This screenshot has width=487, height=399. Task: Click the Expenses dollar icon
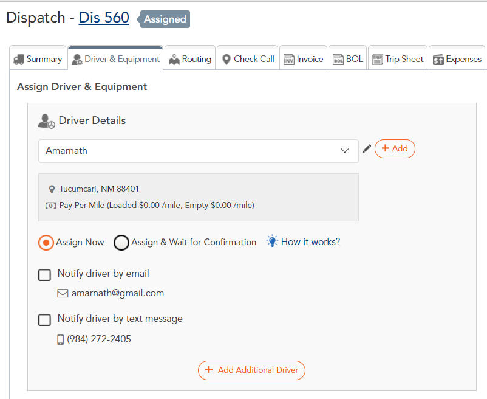point(437,59)
